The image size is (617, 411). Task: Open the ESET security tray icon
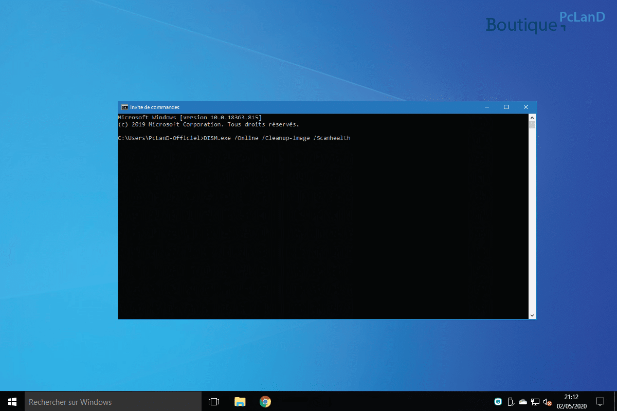point(498,401)
